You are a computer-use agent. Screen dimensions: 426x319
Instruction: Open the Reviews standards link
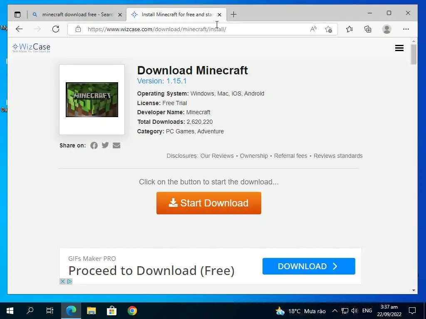338,156
